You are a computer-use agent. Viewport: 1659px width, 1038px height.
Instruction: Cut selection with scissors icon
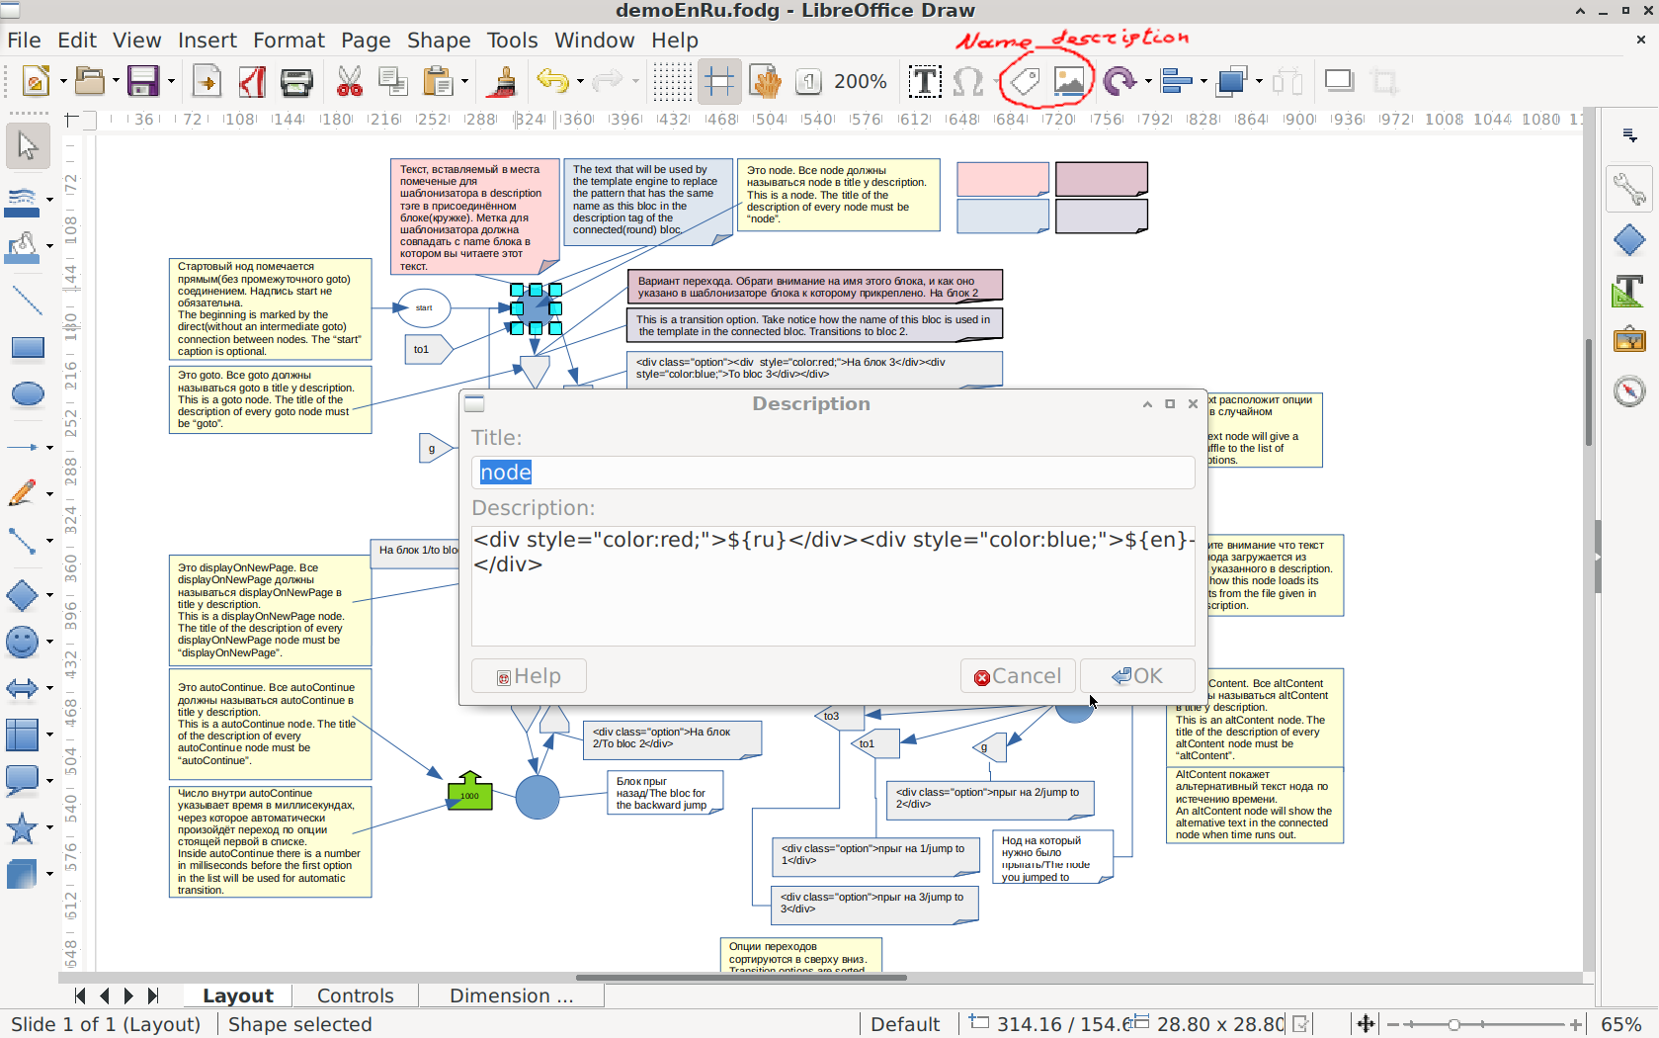coord(350,81)
